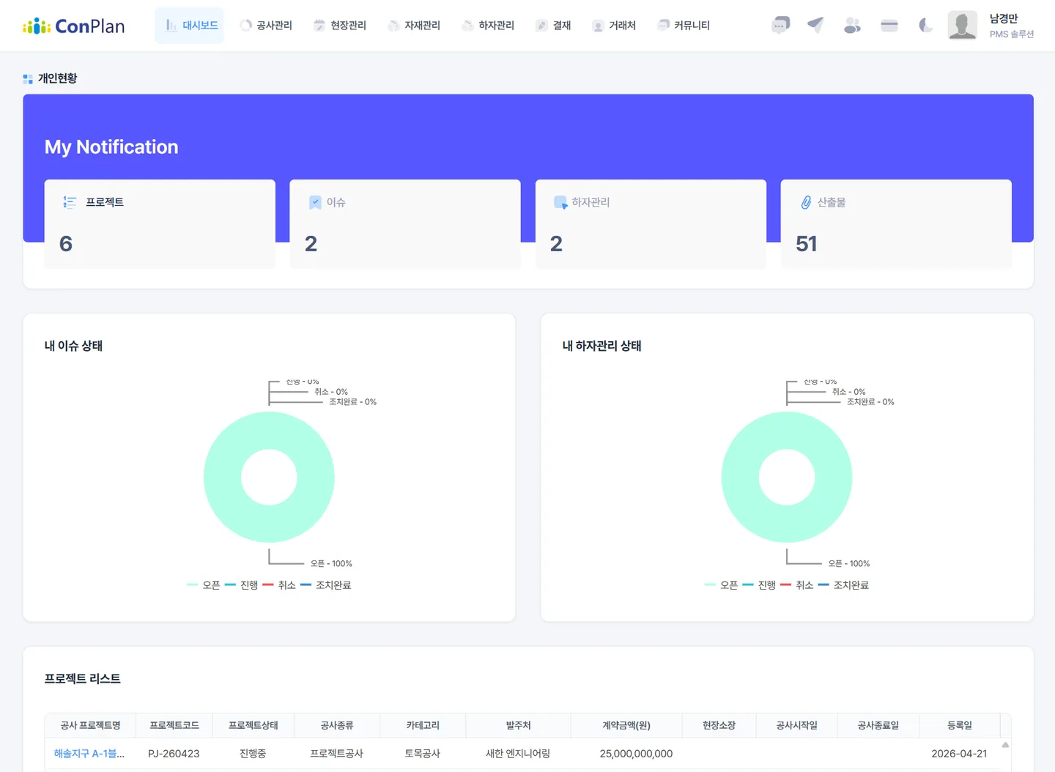Open the 공사관리 menu
Viewport: 1055px width, 772px height.
tap(266, 26)
